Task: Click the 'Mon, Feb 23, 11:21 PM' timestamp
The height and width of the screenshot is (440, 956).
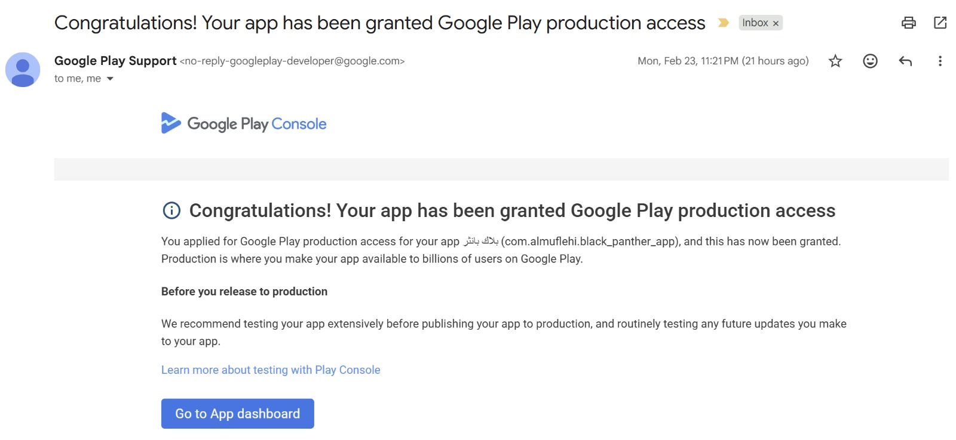Action: (x=723, y=61)
